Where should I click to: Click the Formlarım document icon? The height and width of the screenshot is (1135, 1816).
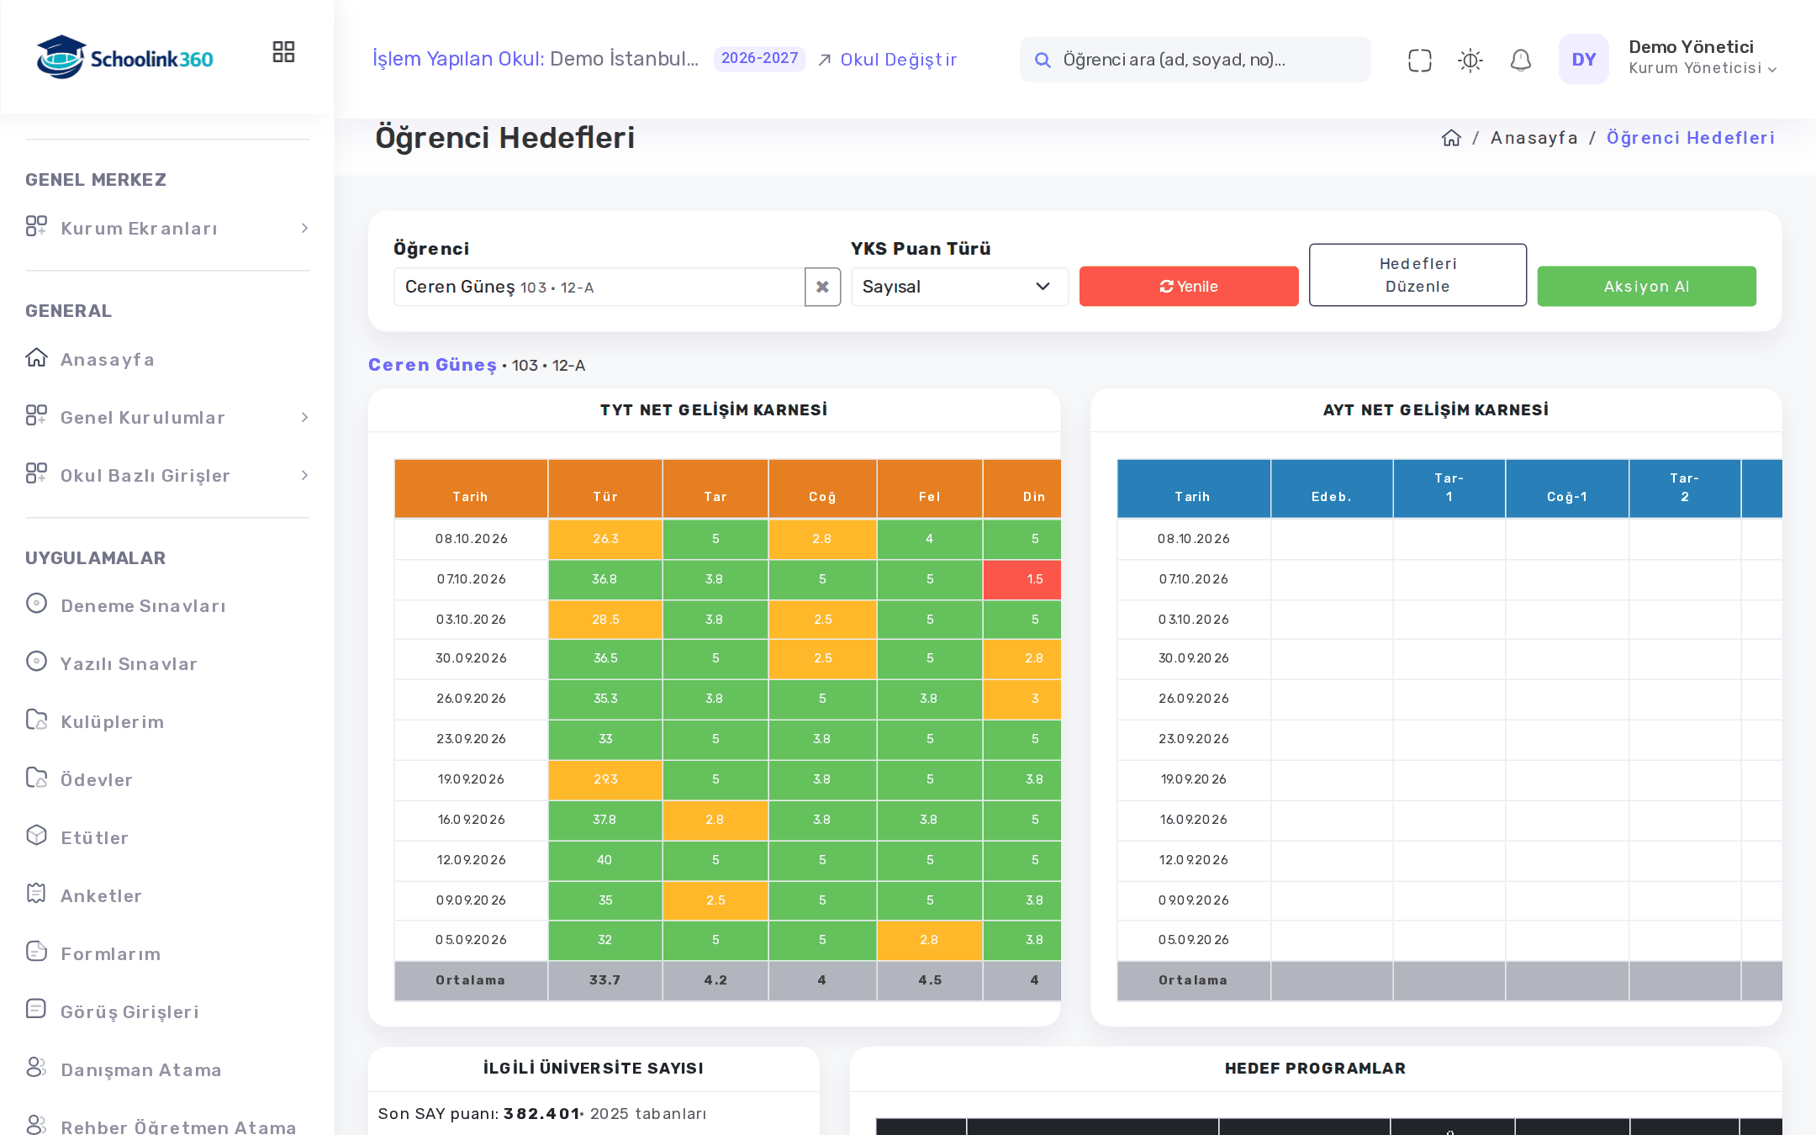click(36, 952)
